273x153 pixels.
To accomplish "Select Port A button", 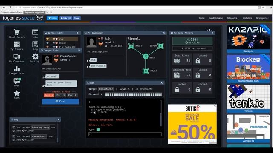I will [x=49, y=95].
